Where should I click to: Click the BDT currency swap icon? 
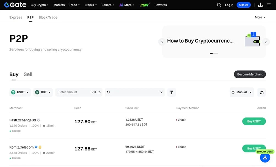coord(100,92)
